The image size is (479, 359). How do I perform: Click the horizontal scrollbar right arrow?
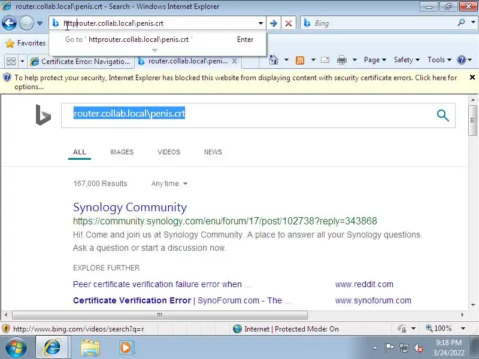click(x=462, y=315)
